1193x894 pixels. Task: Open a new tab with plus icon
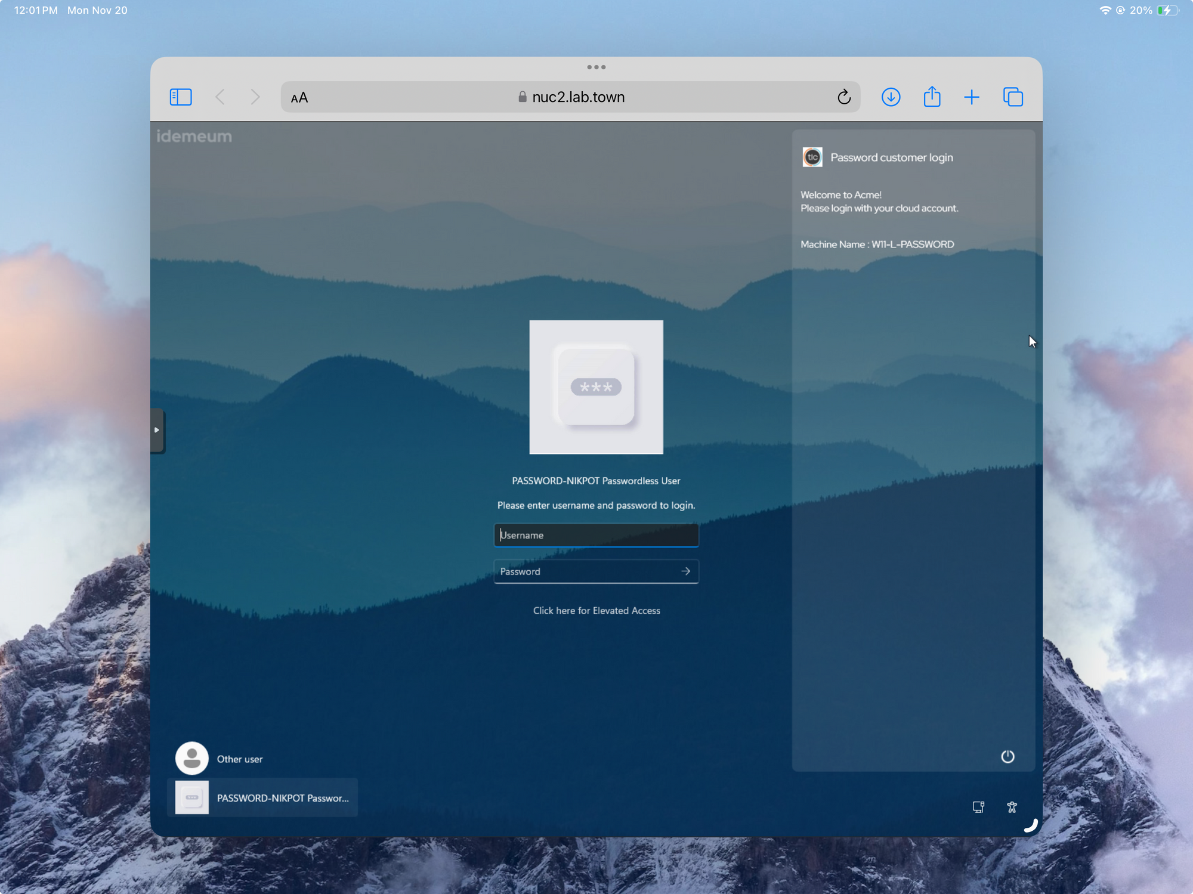click(972, 97)
